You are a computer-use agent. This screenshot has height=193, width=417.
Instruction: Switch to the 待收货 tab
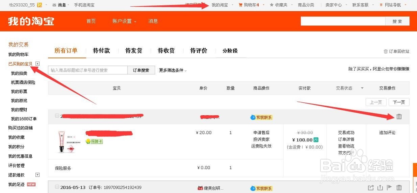click(166, 51)
